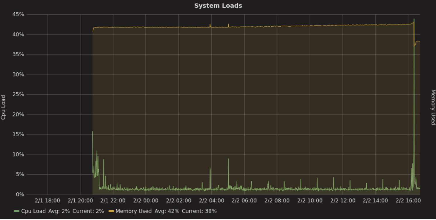436x220 pixels.
Task: Click the Cpu Load left axis title
Action: tap(4, 107)
